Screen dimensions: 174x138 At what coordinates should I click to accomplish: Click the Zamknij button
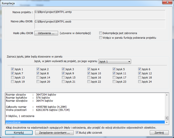(x=159, y=133)
